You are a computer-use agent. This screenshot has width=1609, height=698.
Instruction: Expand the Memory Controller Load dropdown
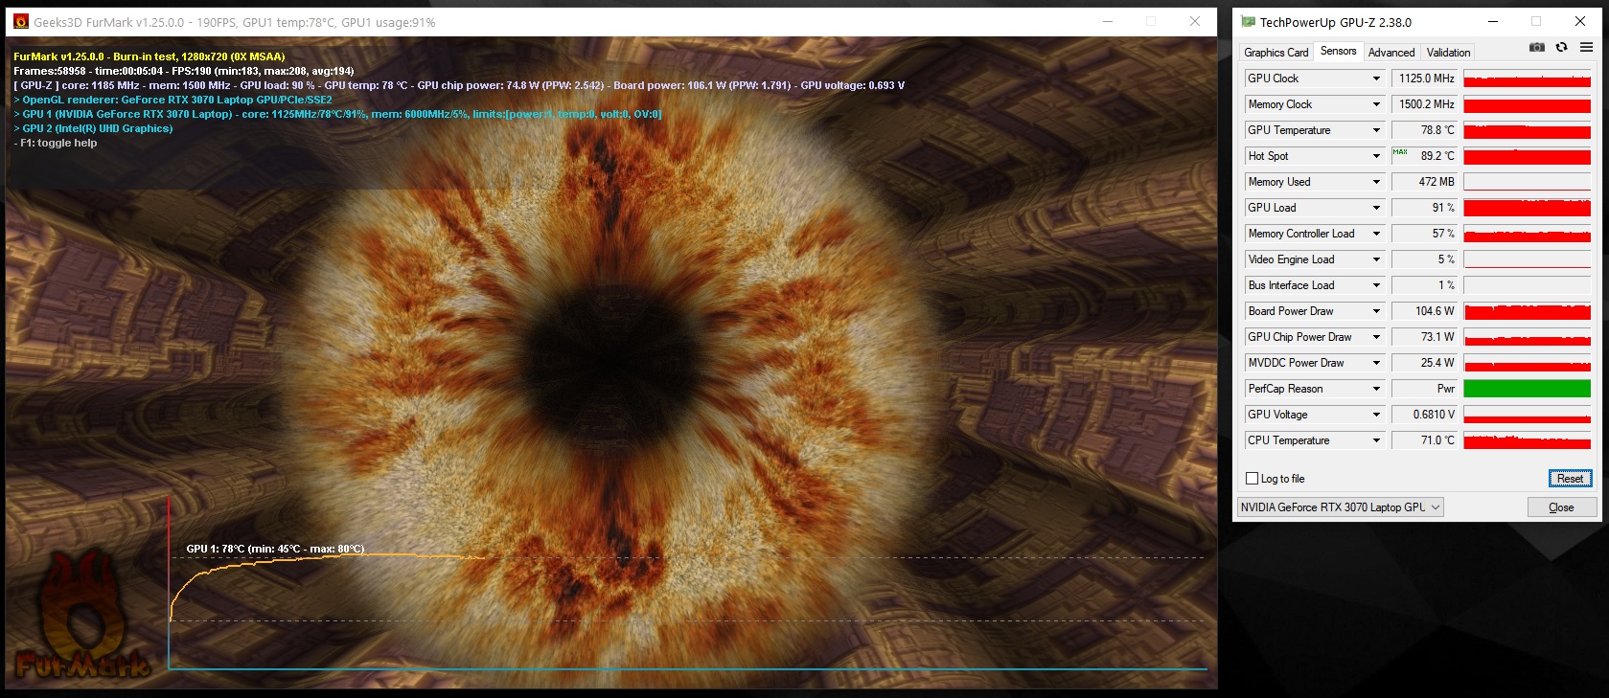point(1376,234)
